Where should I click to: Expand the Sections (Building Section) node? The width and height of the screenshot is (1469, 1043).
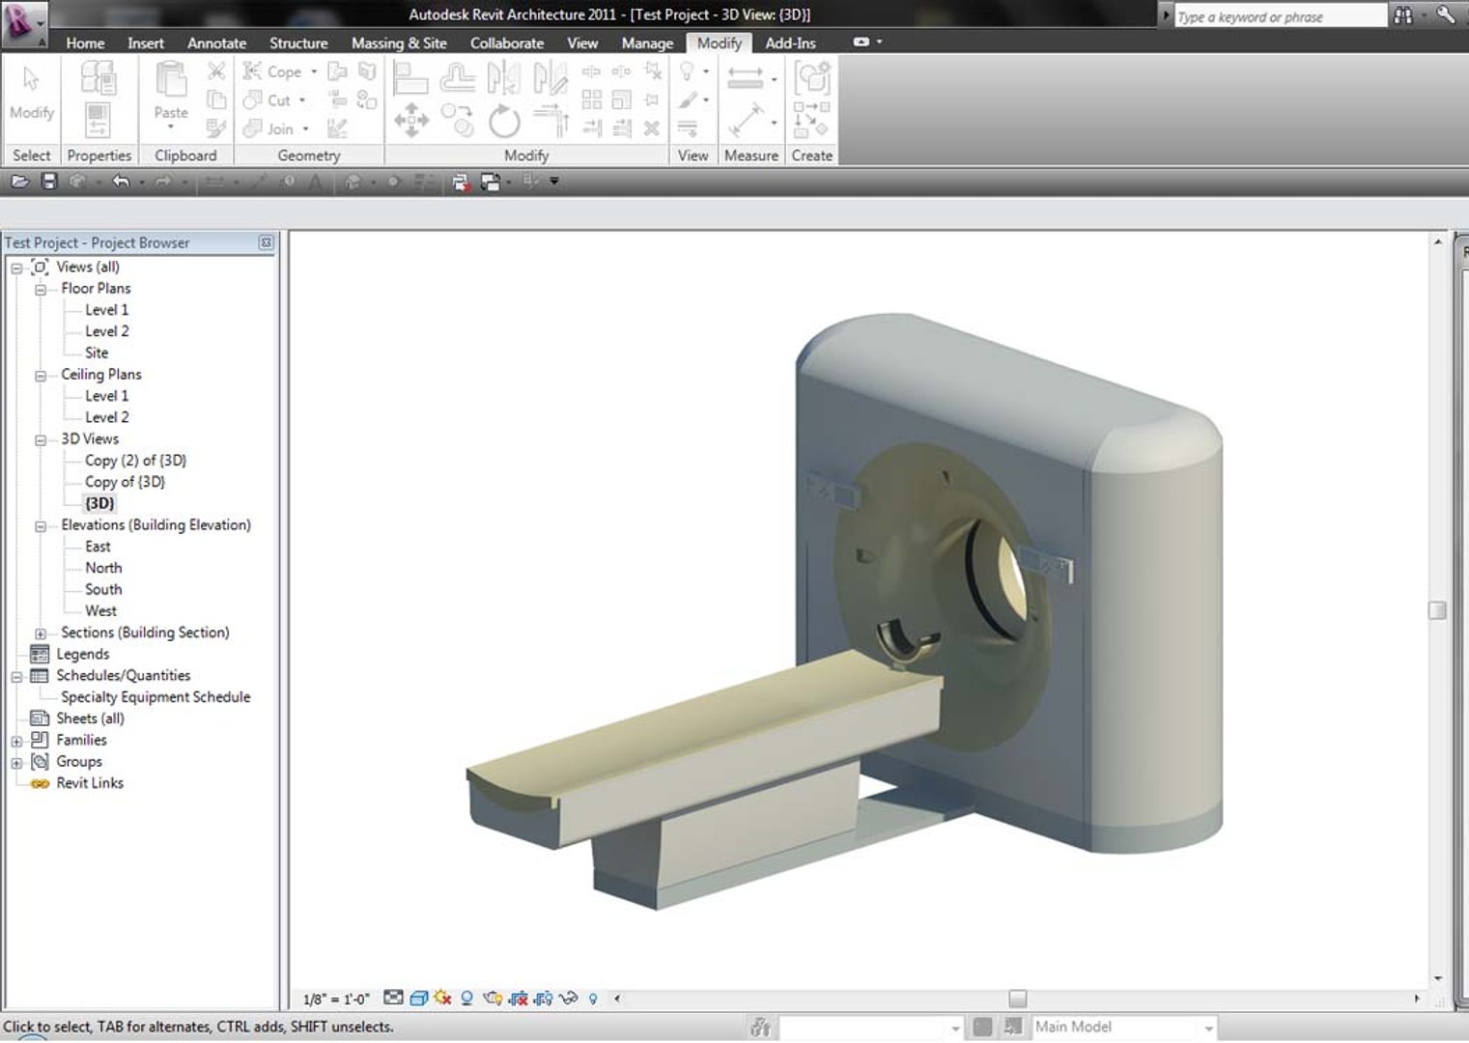point(41,634)
